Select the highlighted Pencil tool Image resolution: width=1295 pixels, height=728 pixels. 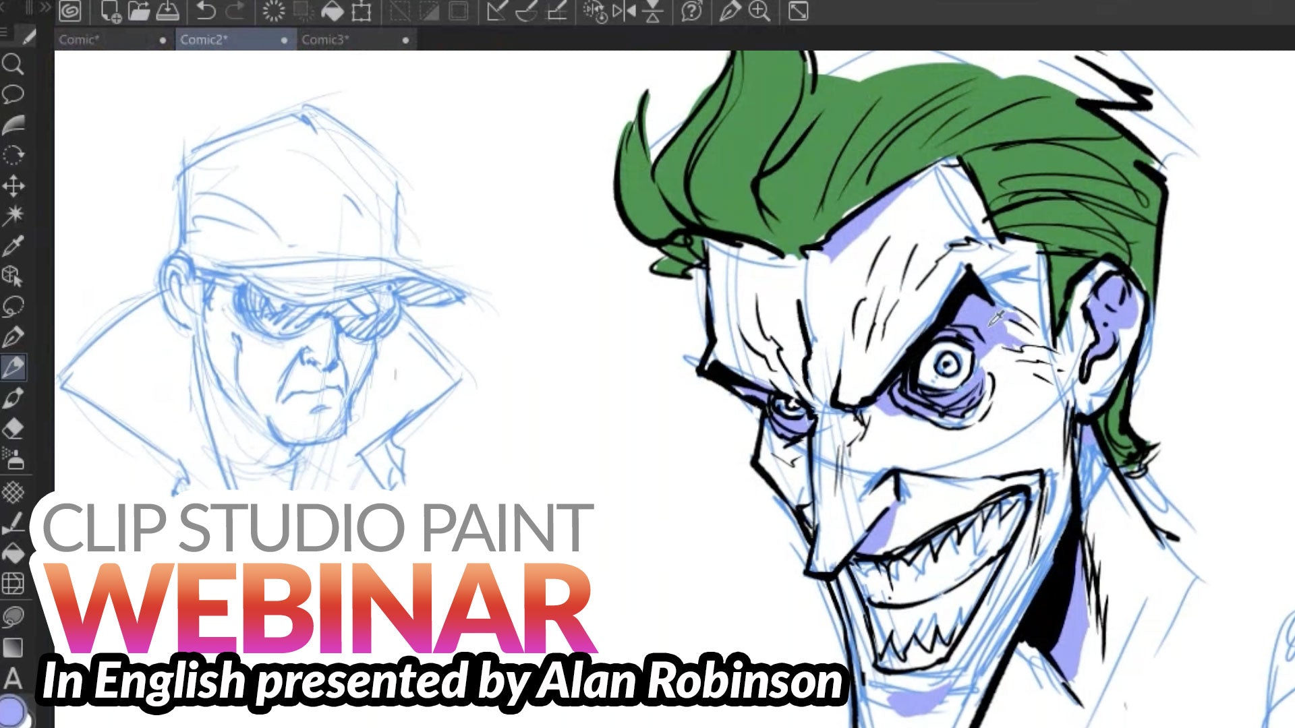(13, 367)
